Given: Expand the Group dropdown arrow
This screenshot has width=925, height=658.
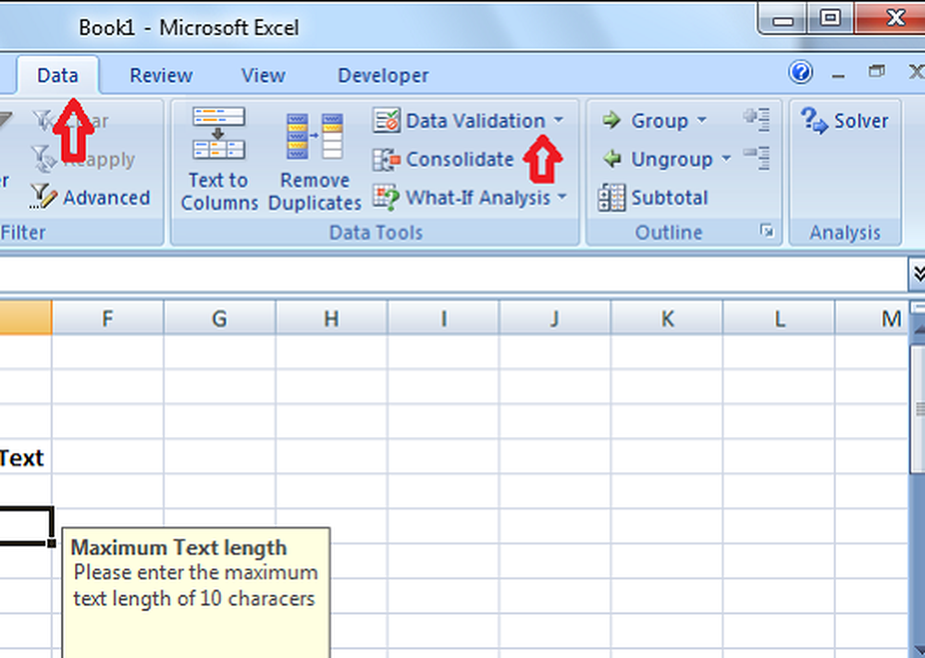Looking at the screenshot, I should click(x=701, y=120).
